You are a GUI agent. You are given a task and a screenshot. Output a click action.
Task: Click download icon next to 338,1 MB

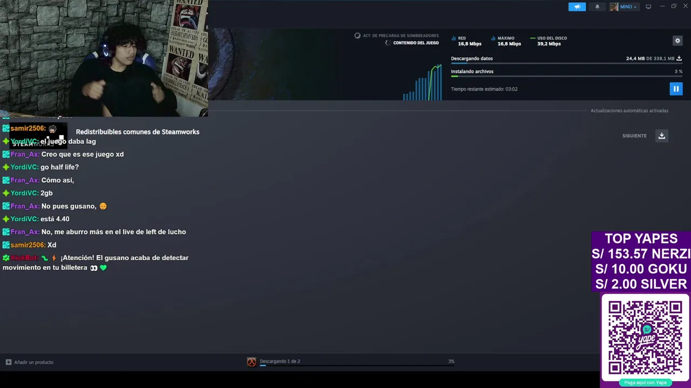pos(679,58)
